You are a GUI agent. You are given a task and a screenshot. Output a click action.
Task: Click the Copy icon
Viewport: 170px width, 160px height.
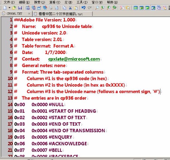(64, 8)
